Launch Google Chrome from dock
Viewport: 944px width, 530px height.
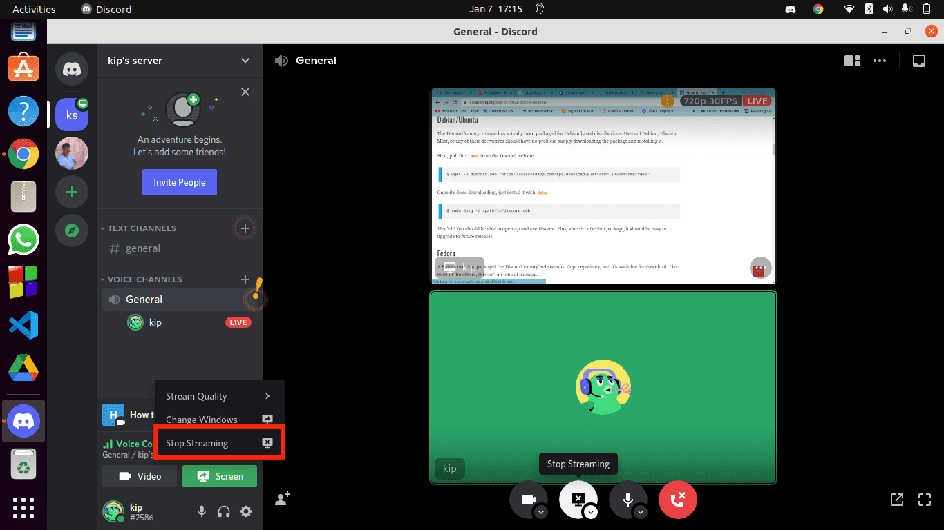(23, 154)
